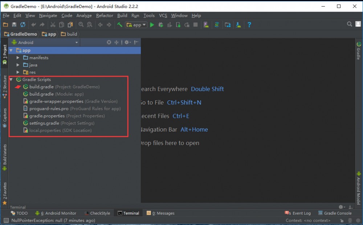Screen dimensions: 363x225
Task: Open the 0: Messages tool window
Action: click(160, 213)
